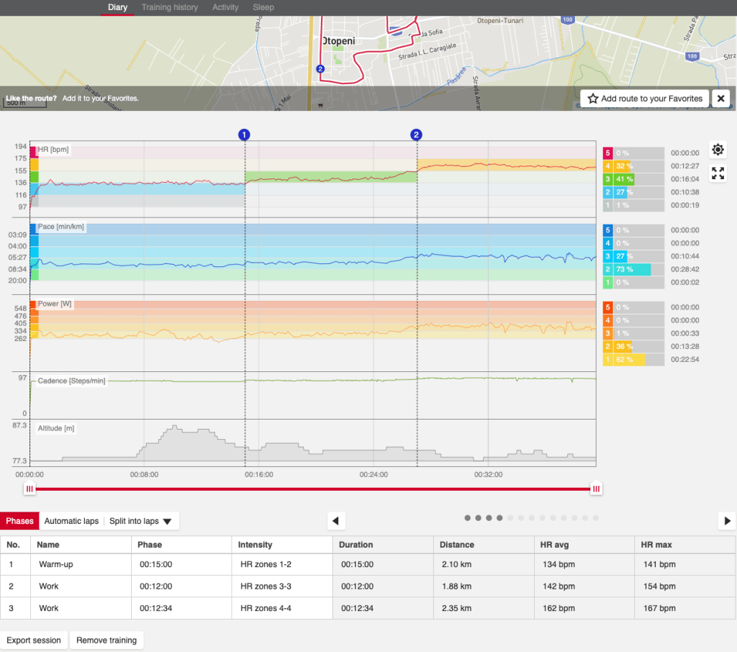
Task: Go to previous page with left arrow
Action: click(x=335, y=520)
